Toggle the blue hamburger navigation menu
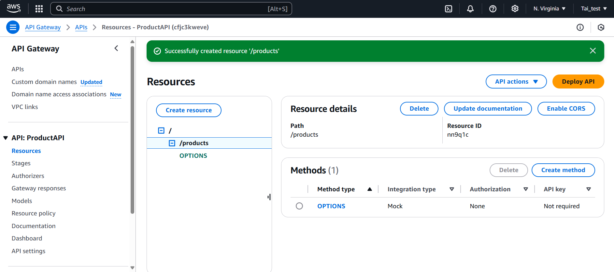The image size is (614, 272). [x=13, y=27]
